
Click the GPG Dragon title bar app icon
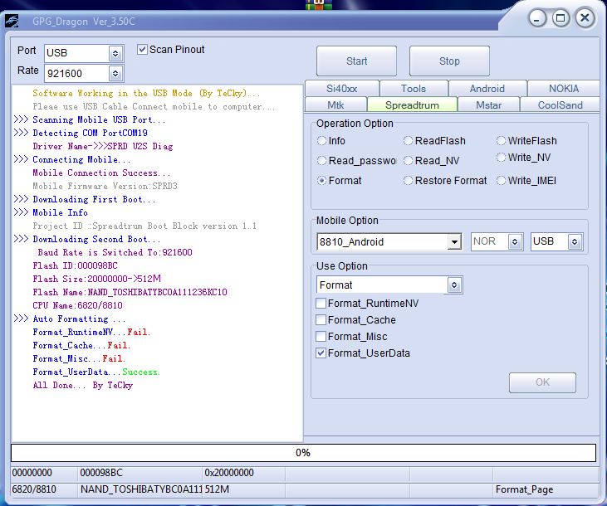[x=12, y=21]
